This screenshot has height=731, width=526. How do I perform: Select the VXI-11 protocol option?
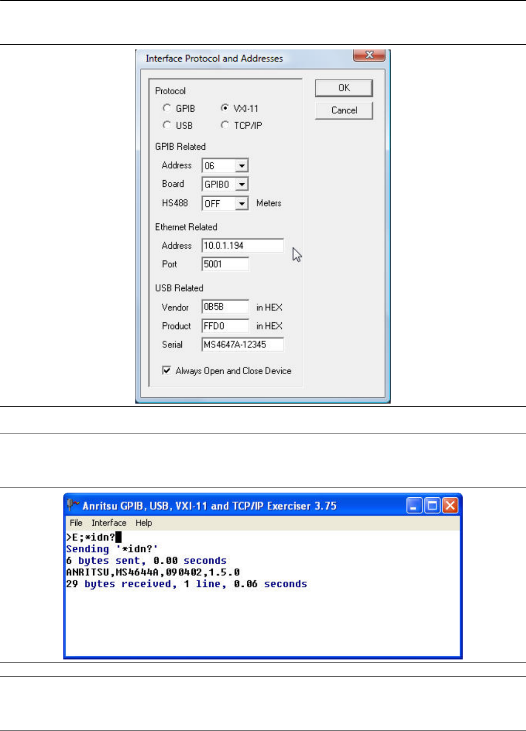coord(225,108)
